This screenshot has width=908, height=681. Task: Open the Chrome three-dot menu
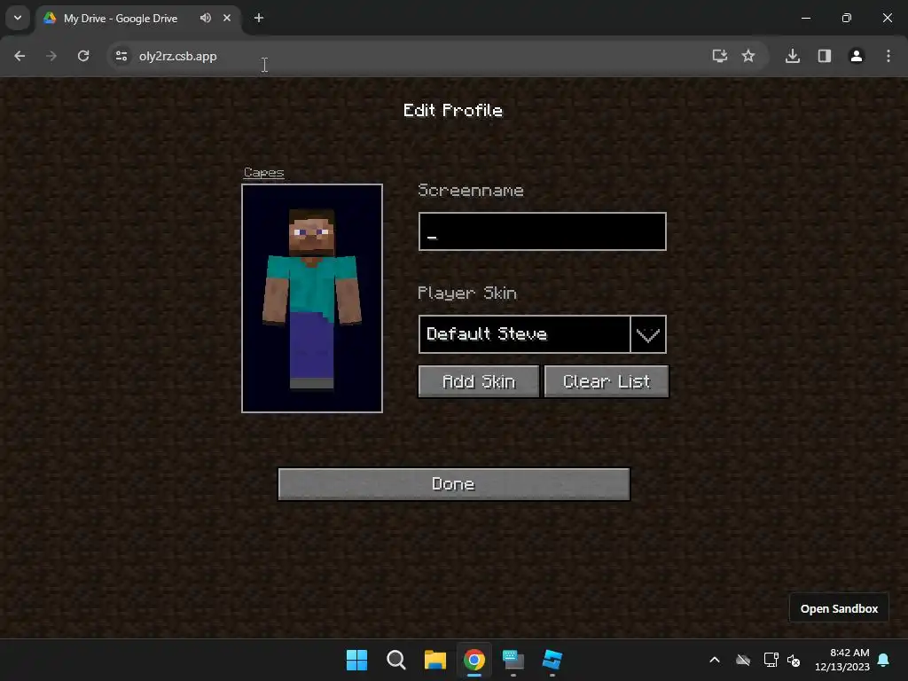pos(888,56)
